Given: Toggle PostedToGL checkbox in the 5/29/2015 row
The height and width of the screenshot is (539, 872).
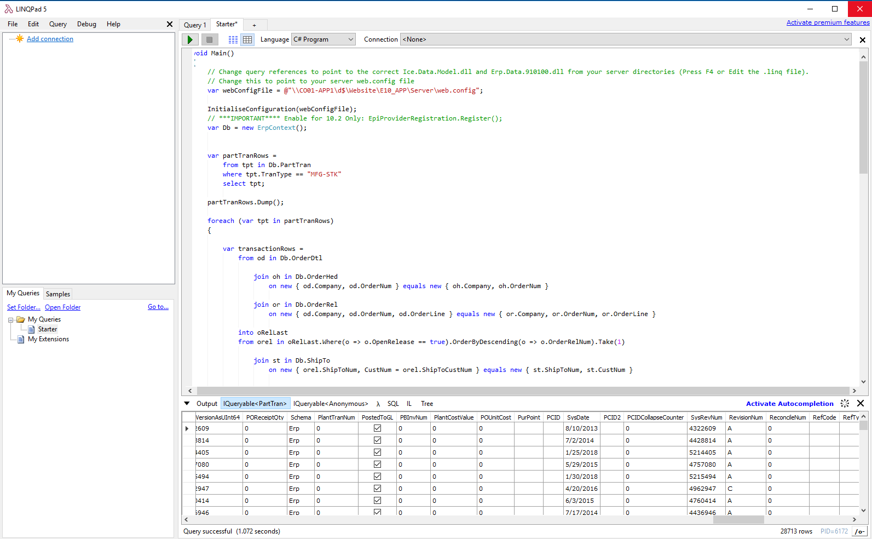Looking at the screenshot, I should (377, 465).
